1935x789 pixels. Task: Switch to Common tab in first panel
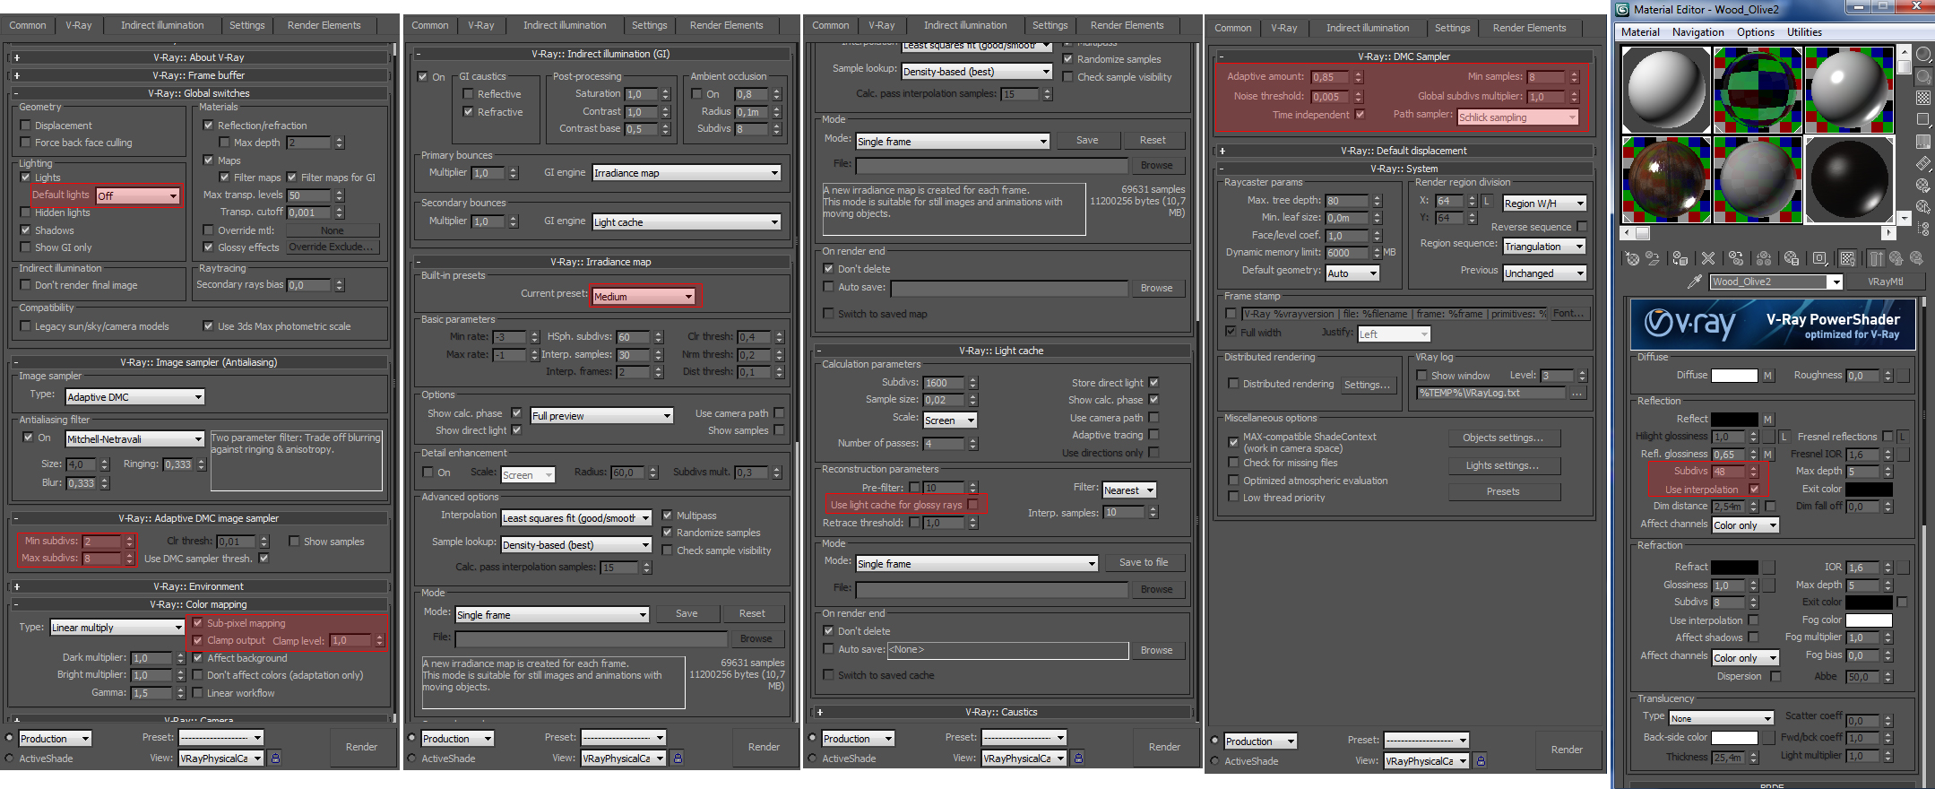point(28,25)
